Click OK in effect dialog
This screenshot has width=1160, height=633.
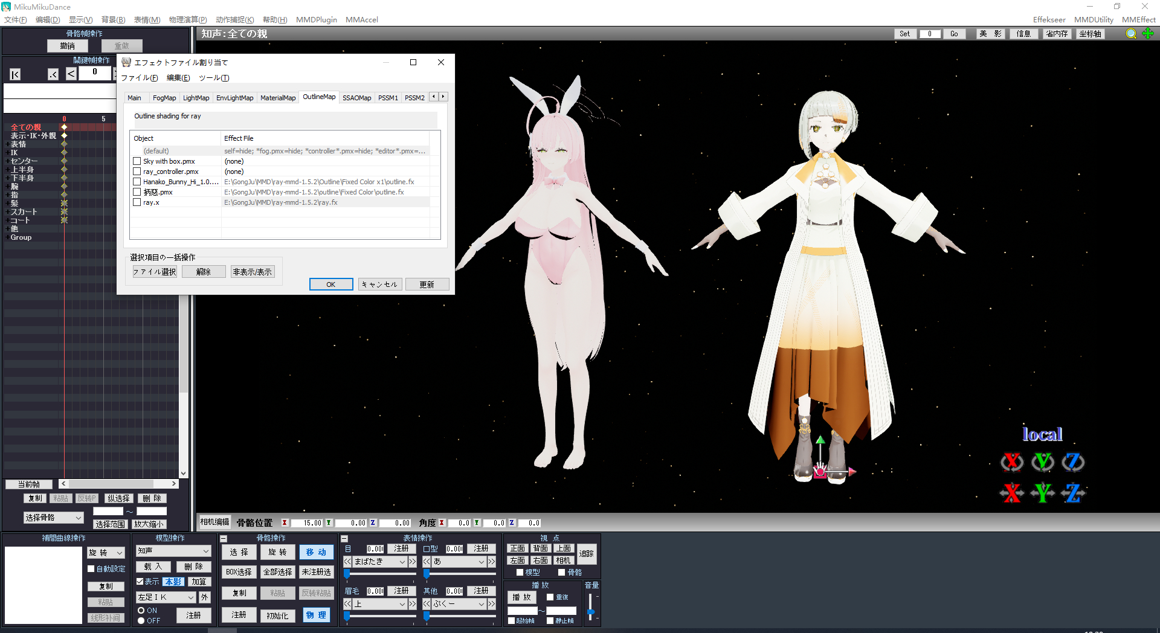[331, 284]
